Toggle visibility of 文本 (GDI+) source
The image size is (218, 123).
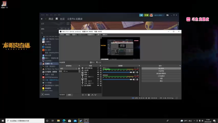point(98,81)
